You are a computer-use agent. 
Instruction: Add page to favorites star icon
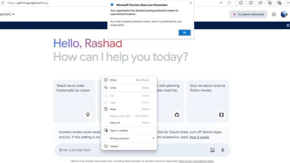(229, 3)
